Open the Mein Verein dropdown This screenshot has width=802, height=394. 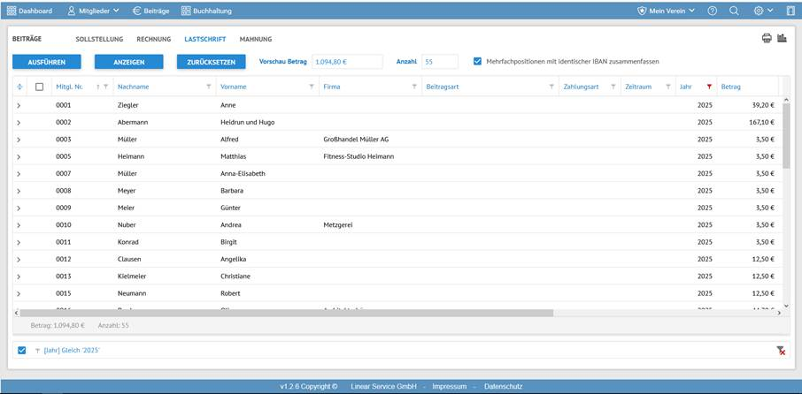coord(667,11)
